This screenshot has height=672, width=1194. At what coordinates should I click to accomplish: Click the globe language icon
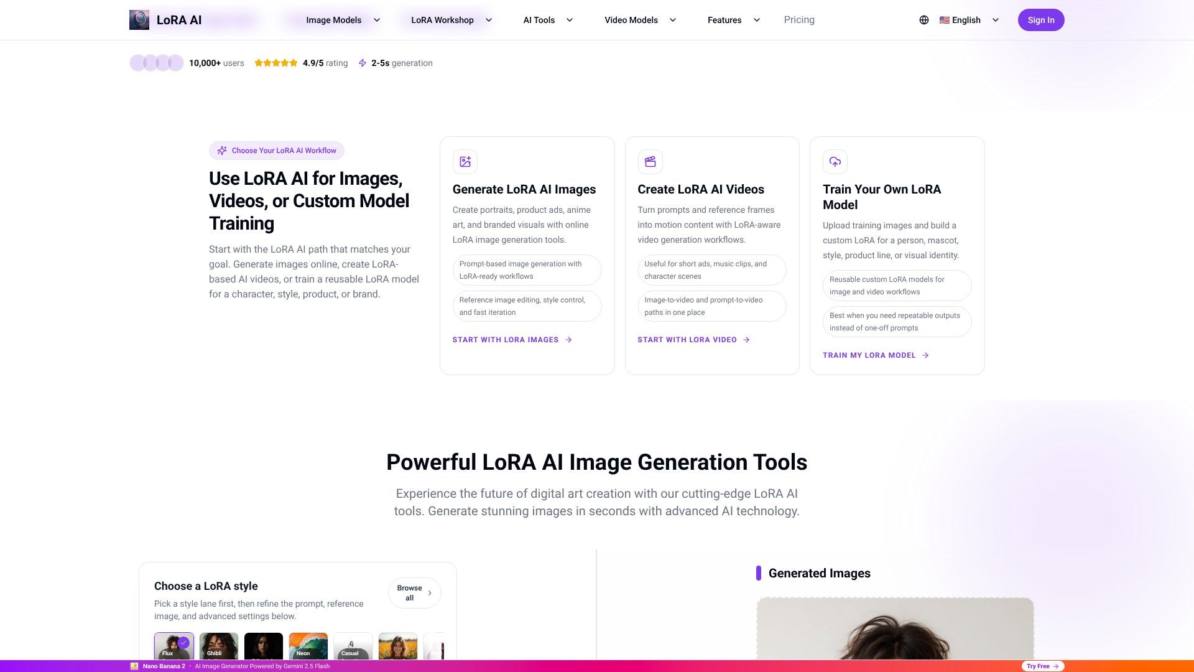(x=924, y=20)
